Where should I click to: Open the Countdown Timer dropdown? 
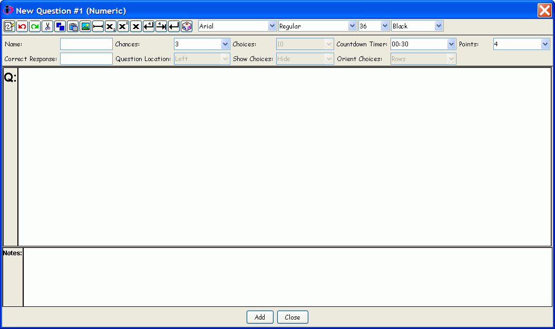click(451, 44)
